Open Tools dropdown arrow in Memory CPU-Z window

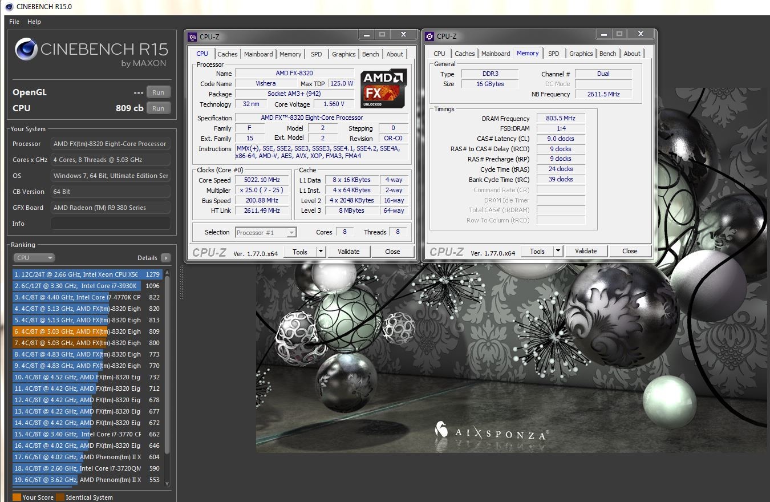(x=557, y=251)
